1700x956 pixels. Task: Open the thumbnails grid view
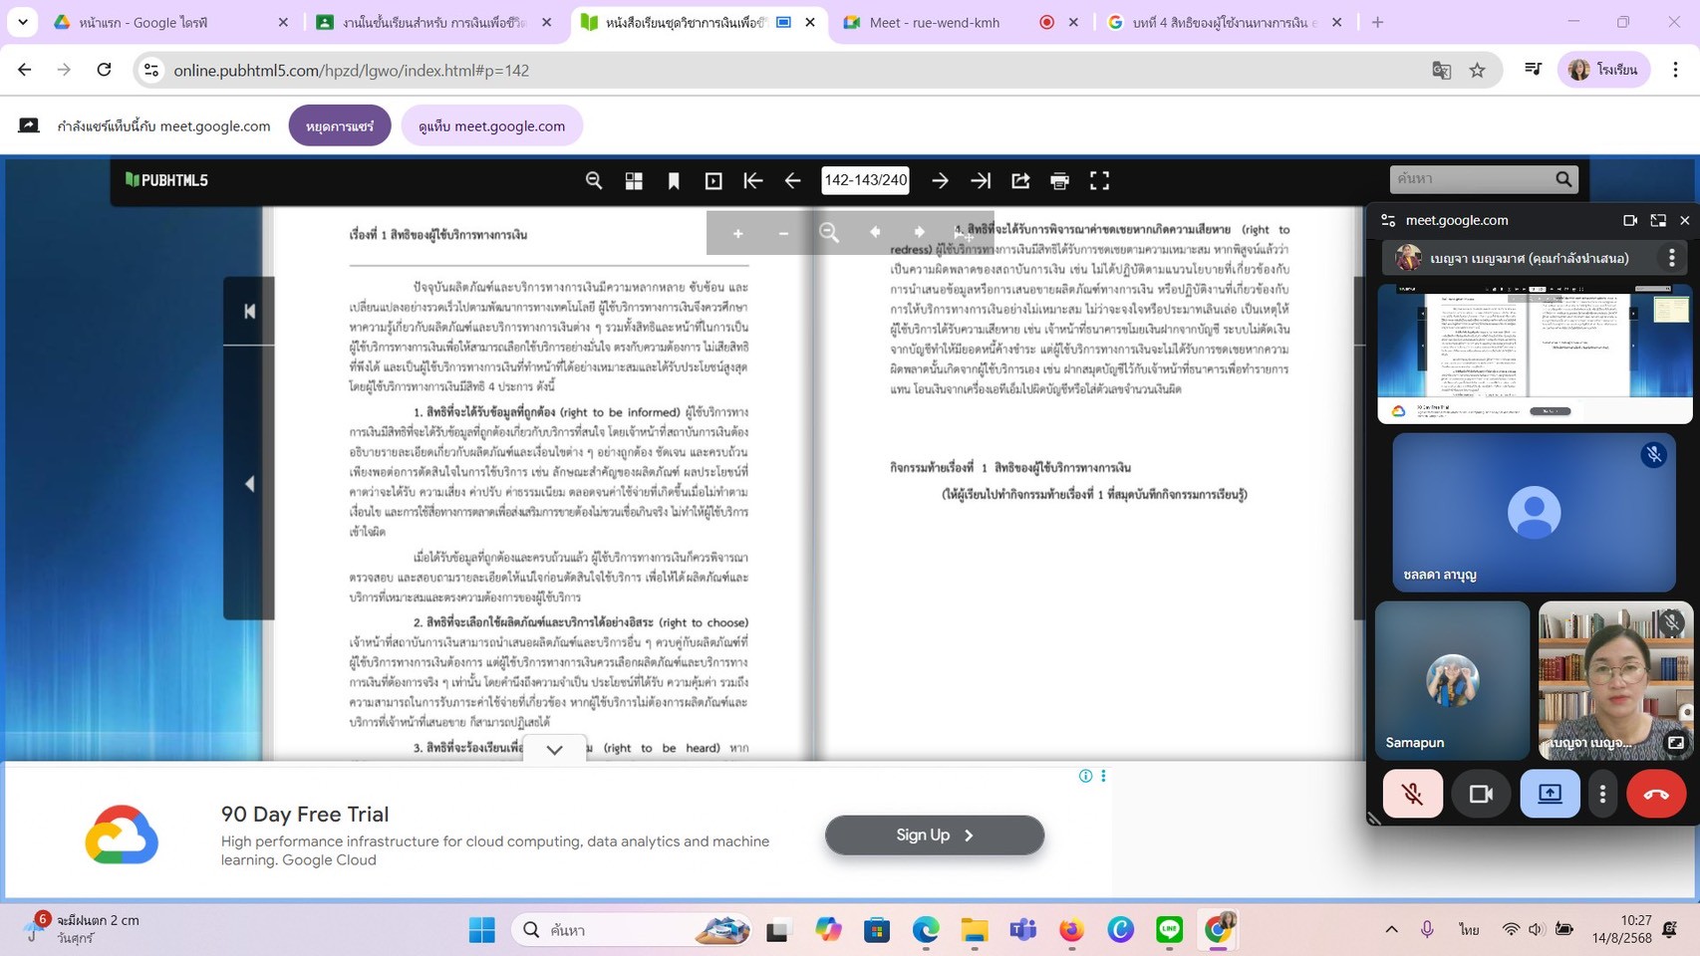click(x=634, y=180)
